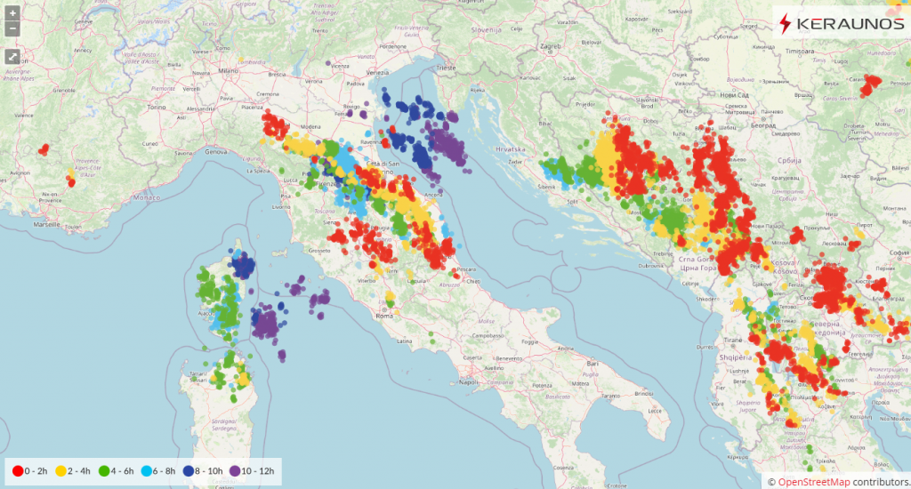911x489 pixels.
Task: Open the OpenStreetMap link
Action: [x=813, y=482]
